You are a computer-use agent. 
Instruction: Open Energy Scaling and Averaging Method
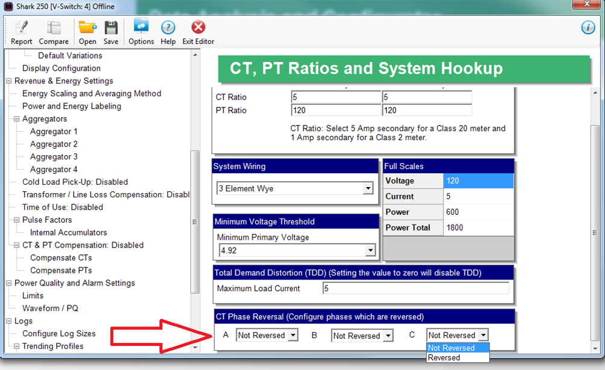click(x=91, y=94)
